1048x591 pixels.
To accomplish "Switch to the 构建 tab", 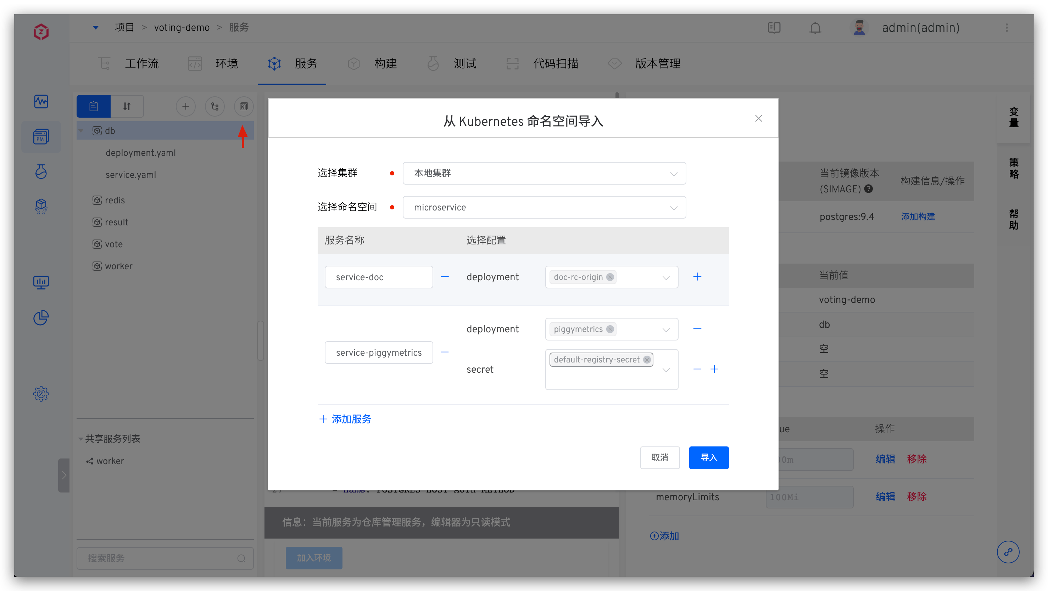I will point(385,63).
